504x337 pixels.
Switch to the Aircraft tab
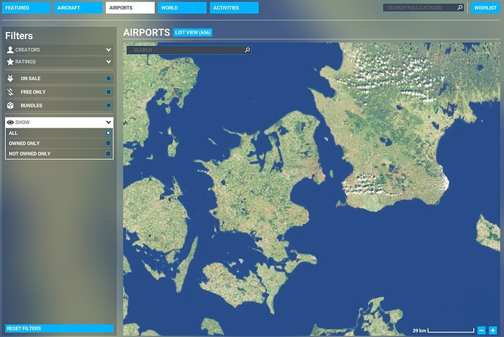78,8
